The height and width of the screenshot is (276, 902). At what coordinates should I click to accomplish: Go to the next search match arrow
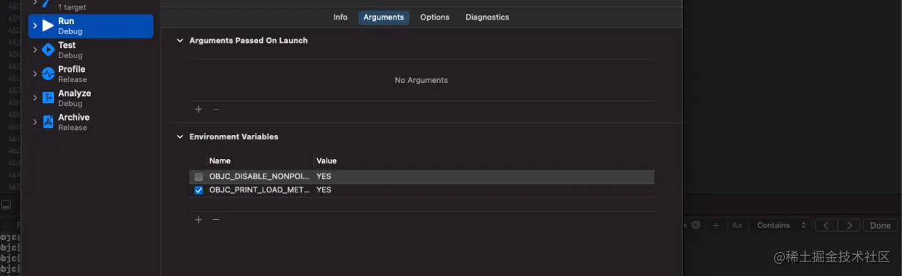point(849,225)
